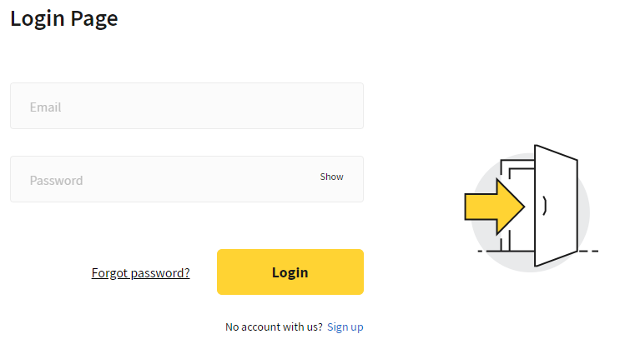Toggle Show to reveal the password
620x359 pixels.
pos(331,177)
